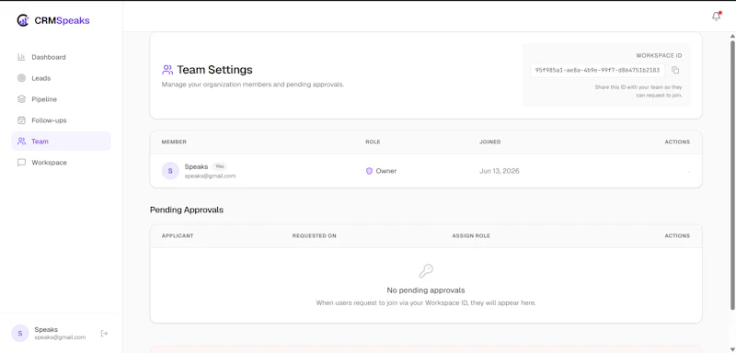Viewport: 736px width, 353px height.
Task: Click the joined date Jun 13, 2026
Action: 500,171
